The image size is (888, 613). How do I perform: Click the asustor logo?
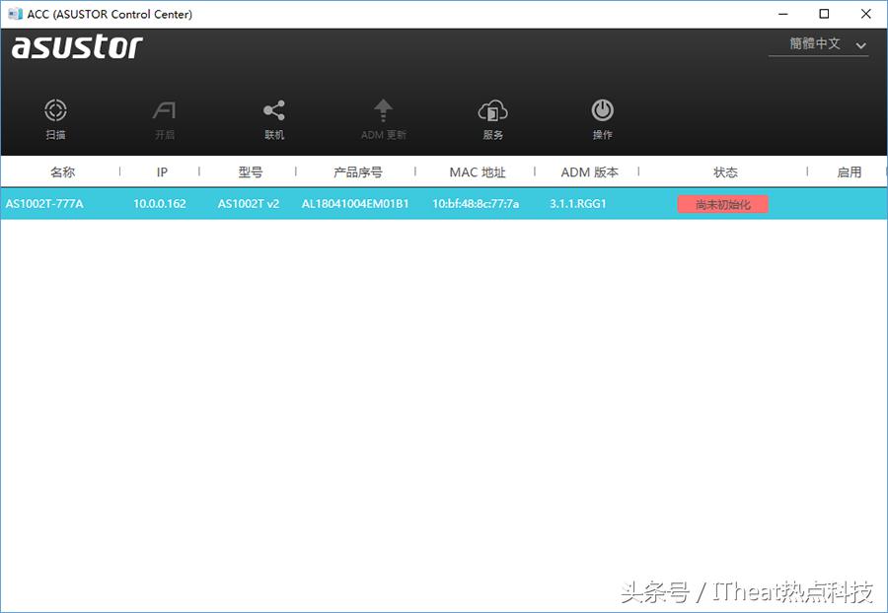pyautogui.click(x=77, y=46)
